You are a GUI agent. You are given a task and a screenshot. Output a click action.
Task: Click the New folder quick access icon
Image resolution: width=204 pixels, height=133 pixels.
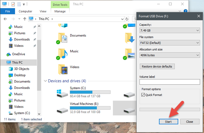tap(19, 4)
